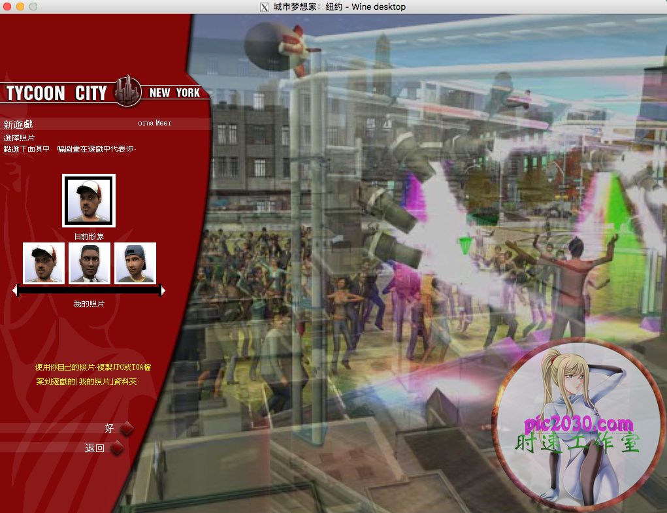Select the red-white cap avatar thumbnail
This screenshot has height=513, width=667.
(x=44, y=263)
